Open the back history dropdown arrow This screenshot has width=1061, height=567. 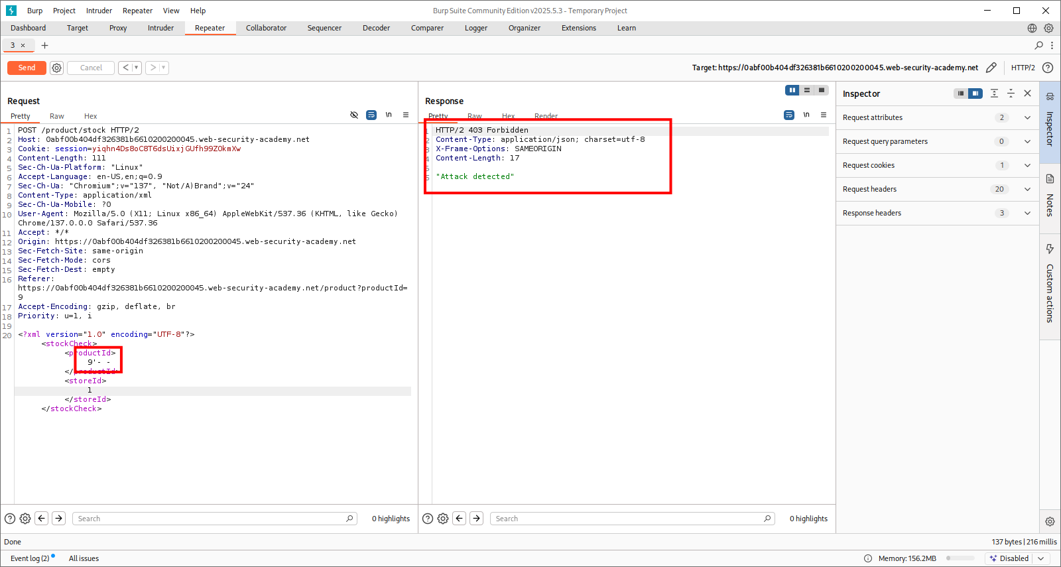point(137,68)
